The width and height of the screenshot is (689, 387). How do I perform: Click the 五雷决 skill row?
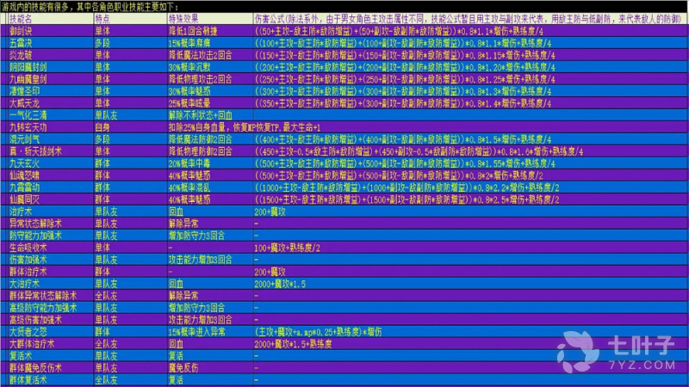tap(20, 40)
